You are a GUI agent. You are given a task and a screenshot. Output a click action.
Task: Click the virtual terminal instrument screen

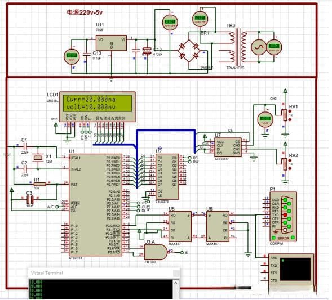pos(295,269)
